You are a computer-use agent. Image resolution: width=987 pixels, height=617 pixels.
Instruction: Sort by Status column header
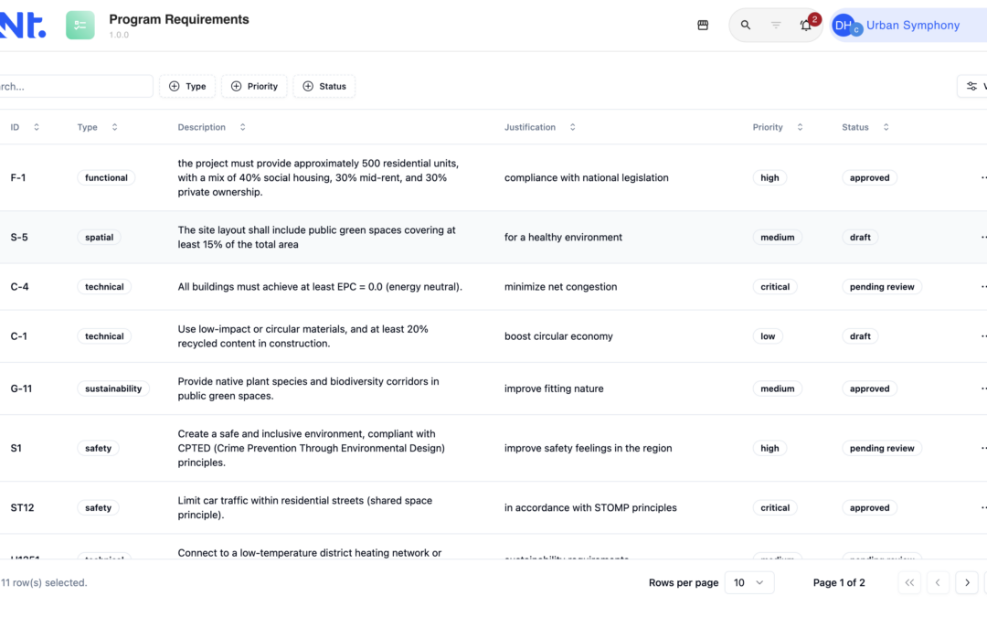pos(865,127)
